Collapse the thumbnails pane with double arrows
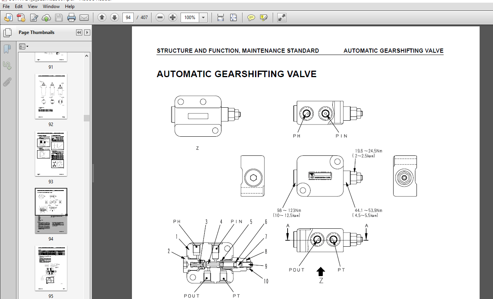The image size is (493, 299). point(79,32)
